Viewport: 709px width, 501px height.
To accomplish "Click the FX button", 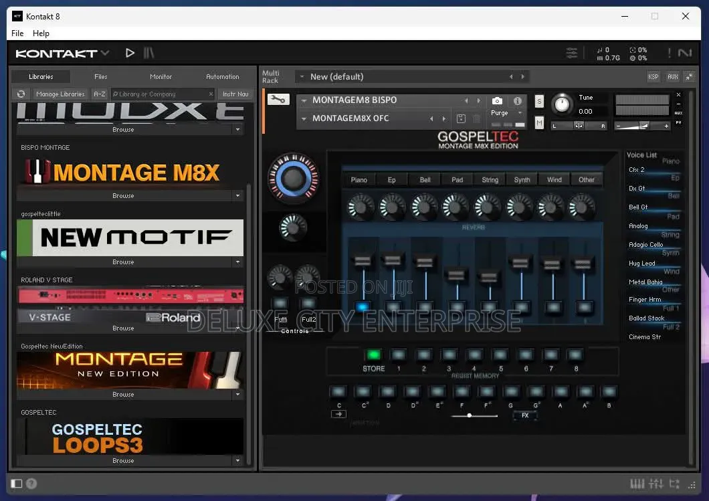I will [525, 415].
